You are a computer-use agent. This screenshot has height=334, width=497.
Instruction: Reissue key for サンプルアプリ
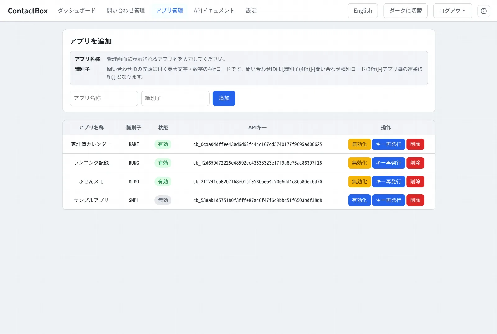coord(389,200)
